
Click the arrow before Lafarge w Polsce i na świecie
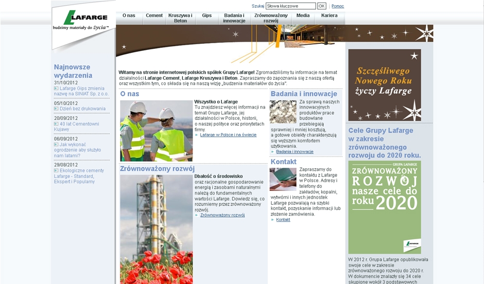[x=197, y=135]
